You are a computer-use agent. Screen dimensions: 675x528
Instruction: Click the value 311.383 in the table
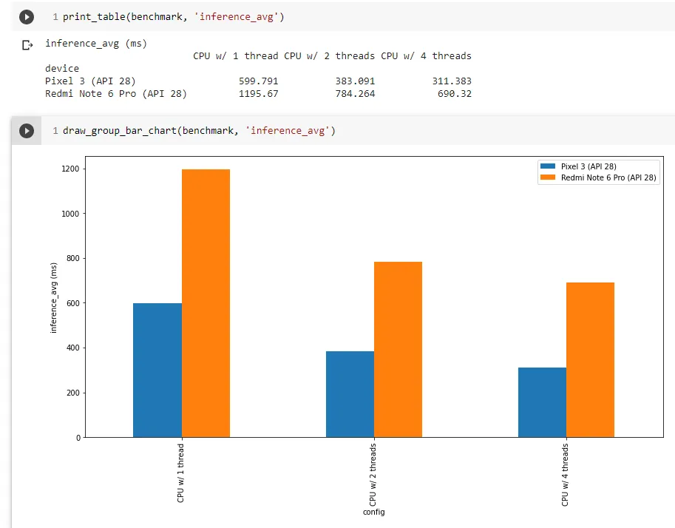pyautogui.click(x=452, y=81)
